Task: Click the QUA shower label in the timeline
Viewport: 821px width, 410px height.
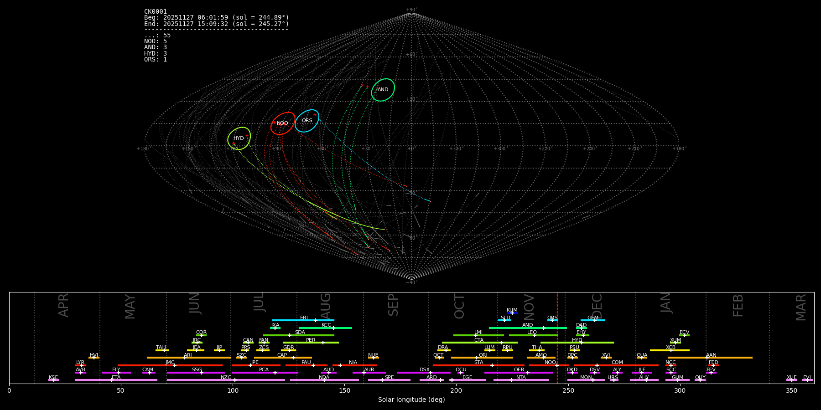Action: [642, 355]
